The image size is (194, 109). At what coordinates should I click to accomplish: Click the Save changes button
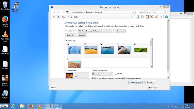point(135,82)
